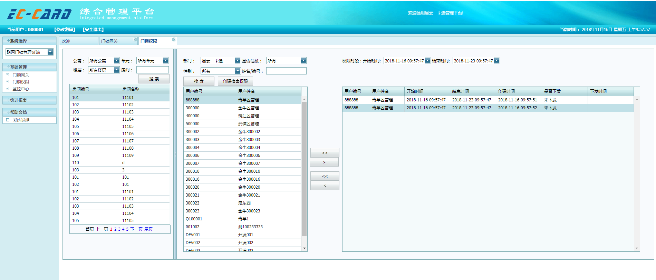Open the system selection dropdown 联网门锁管理系统

click(x=50, y=52)
